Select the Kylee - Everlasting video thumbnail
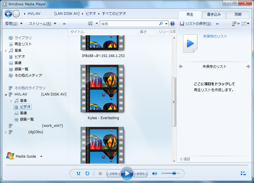254x183 pixels. click(x=102, y=88)
